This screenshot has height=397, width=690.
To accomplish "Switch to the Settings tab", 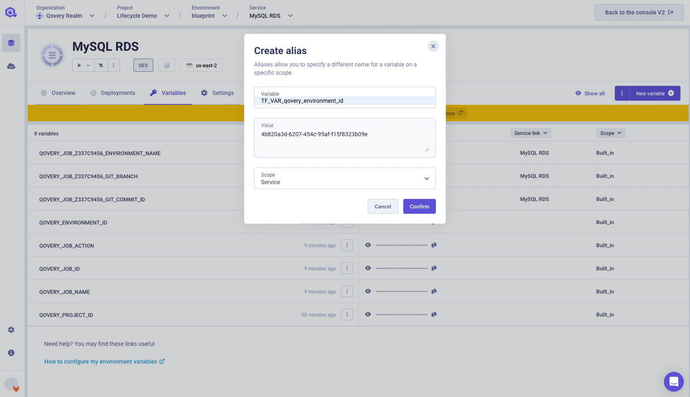I will click(x=217, y=93).
